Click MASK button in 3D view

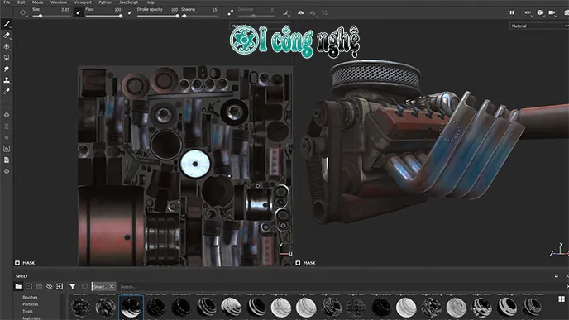[305, 263]
